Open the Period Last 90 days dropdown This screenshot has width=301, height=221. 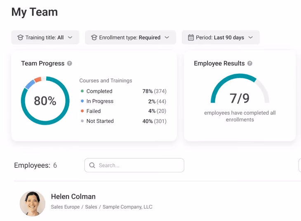[221, 38]
